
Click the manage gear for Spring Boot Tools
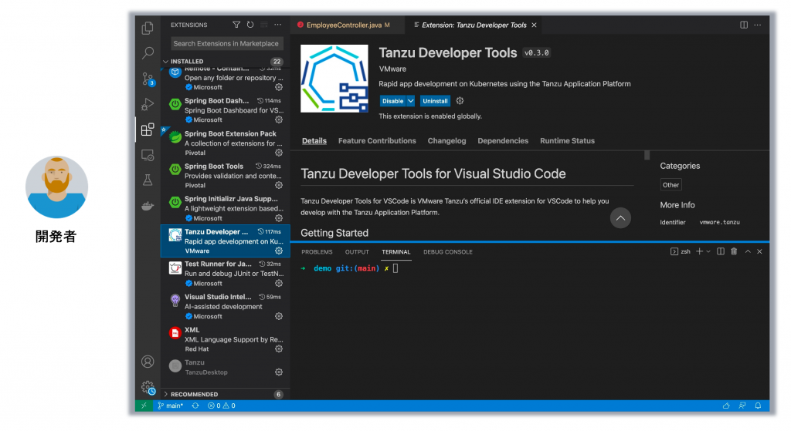279,186
